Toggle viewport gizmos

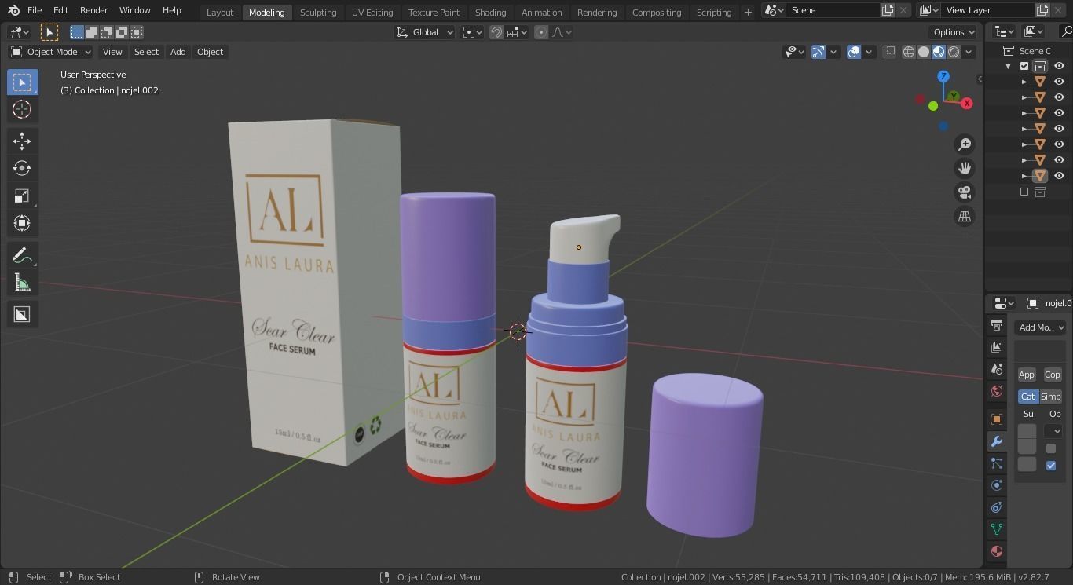point(818,52)
